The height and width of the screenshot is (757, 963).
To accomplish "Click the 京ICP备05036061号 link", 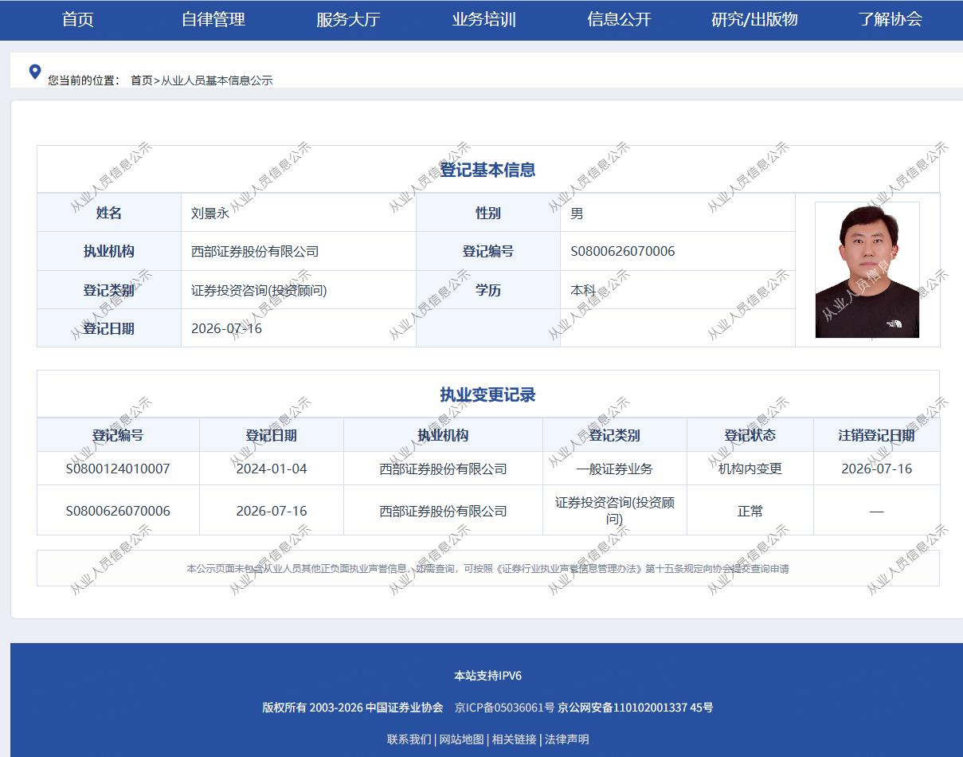I will tap(504, 708).
